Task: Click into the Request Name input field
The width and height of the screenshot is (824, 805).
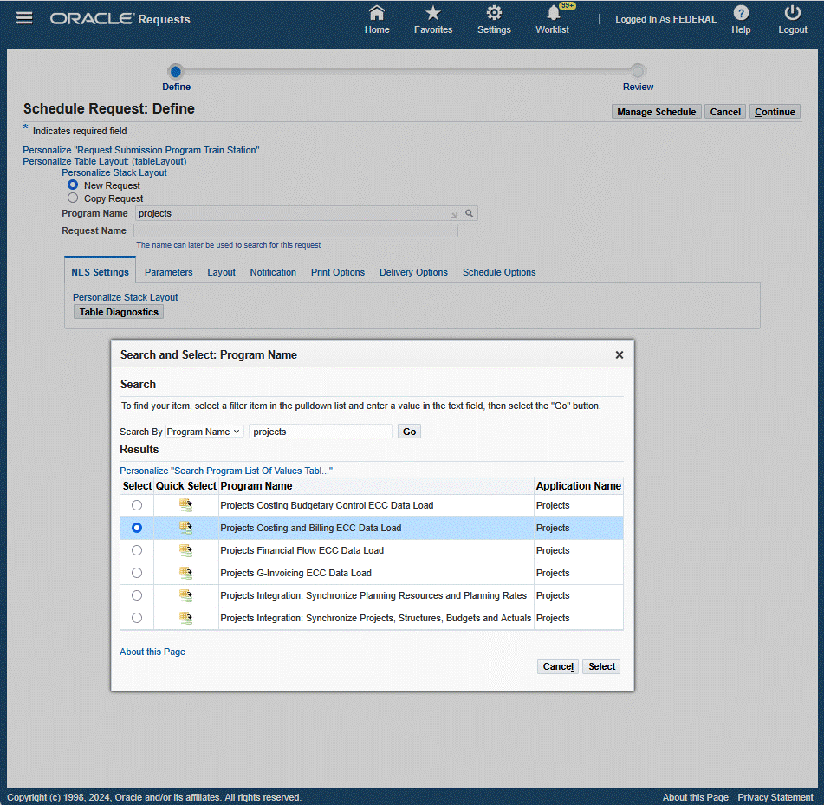Action: (295, 230)
